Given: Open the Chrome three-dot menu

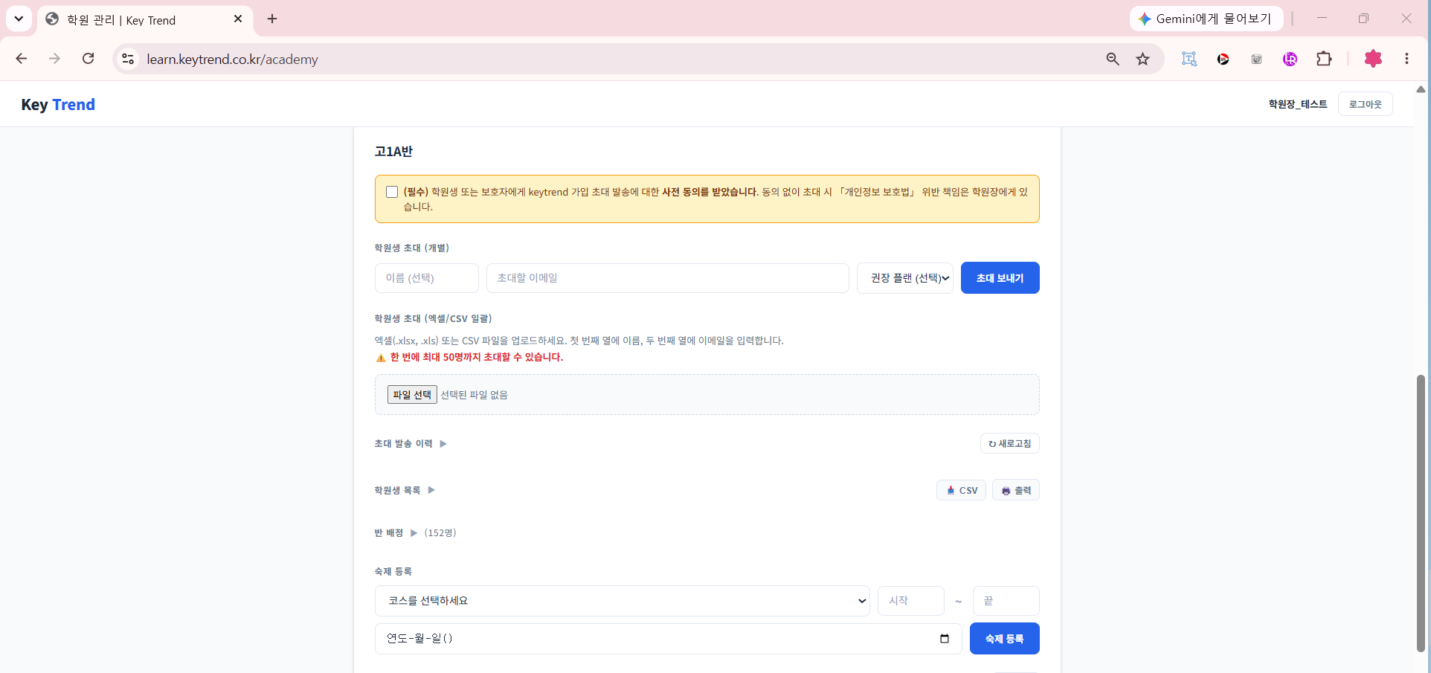Looking at the screenshot, I should tap(1406, 59).
